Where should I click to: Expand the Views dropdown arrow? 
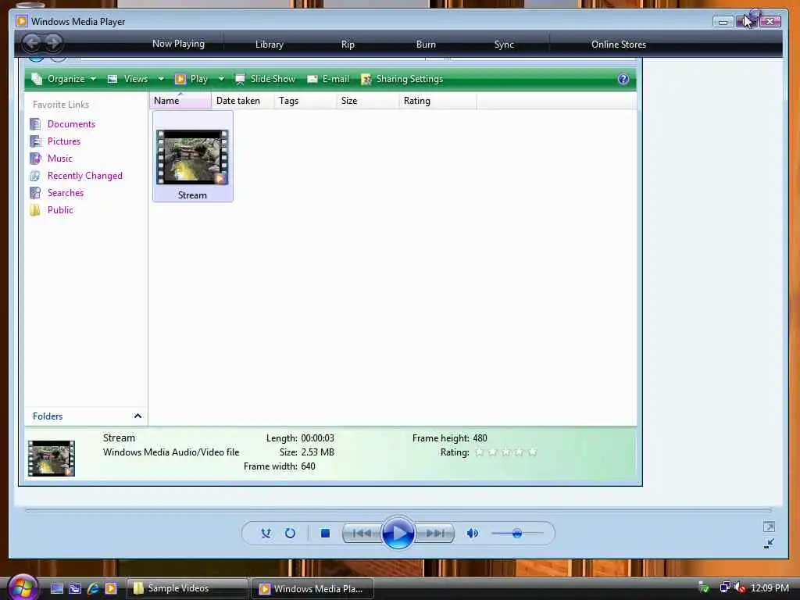tap(161, 79)
